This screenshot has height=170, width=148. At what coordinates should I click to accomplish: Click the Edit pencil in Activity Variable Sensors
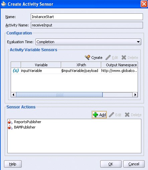(x=108, y=58)
